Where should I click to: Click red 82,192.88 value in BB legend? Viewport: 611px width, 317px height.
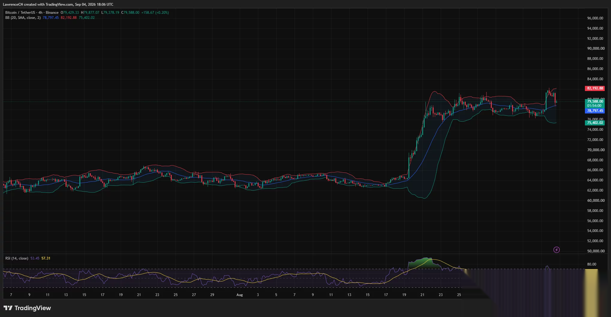tap(69, 18)
